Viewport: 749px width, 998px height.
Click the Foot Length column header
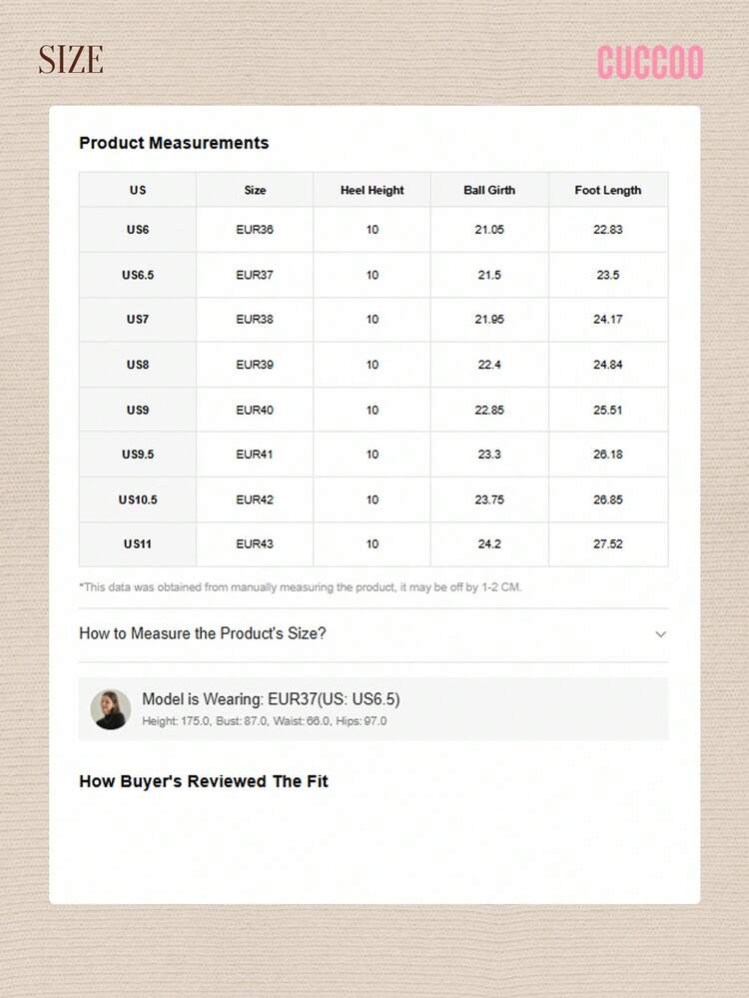[x=607, y=190]
